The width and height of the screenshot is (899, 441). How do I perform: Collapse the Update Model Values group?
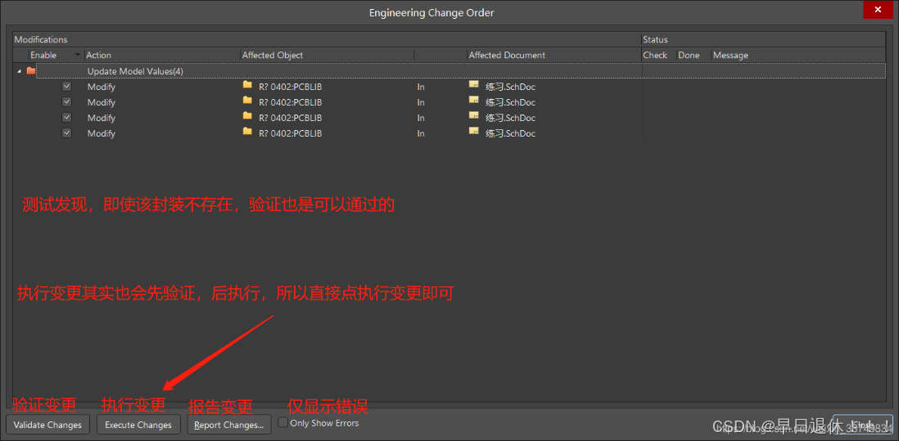(x=18, y=72)
